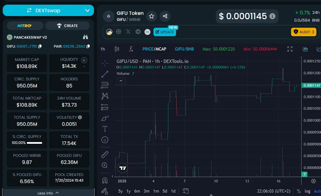The image size is (321, 196).
Task: Set chart range to 5d
Action: [x=165, y=191]
